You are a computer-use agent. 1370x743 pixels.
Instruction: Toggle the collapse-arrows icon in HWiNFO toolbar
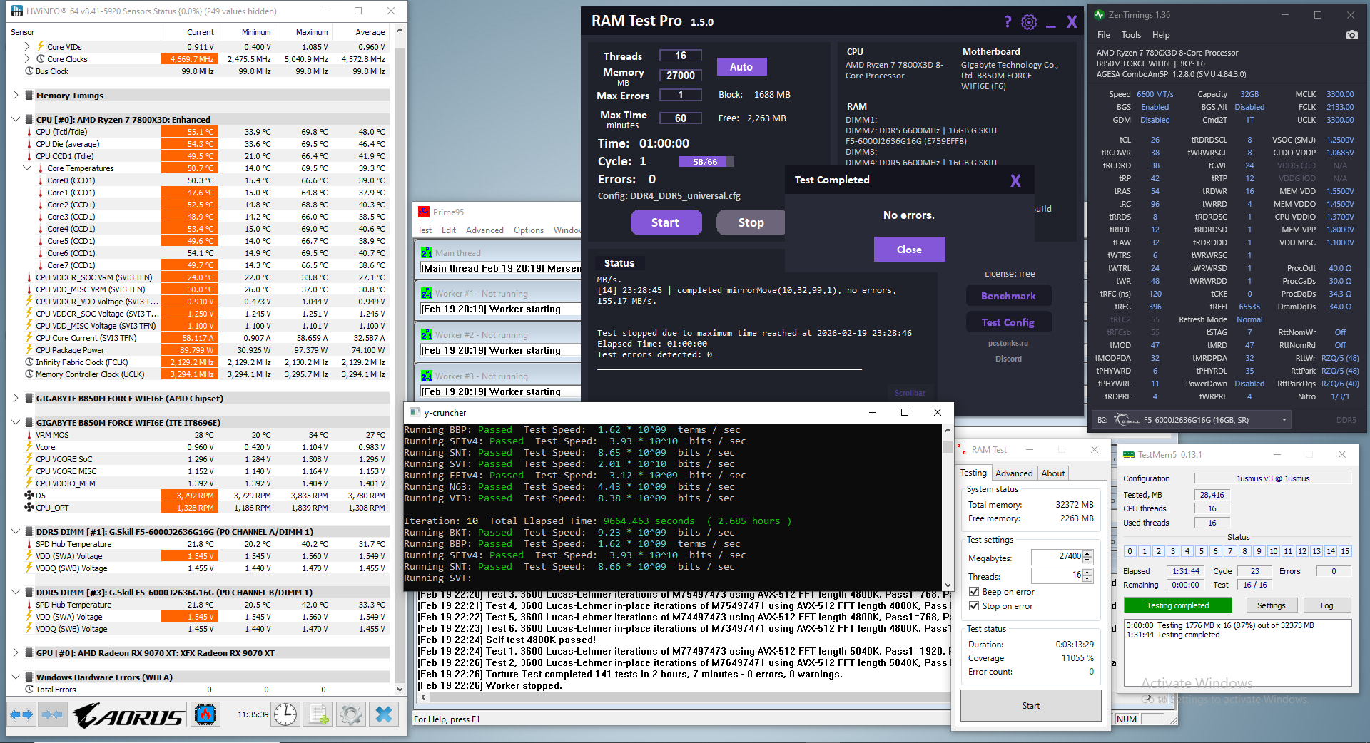point(53,714)
